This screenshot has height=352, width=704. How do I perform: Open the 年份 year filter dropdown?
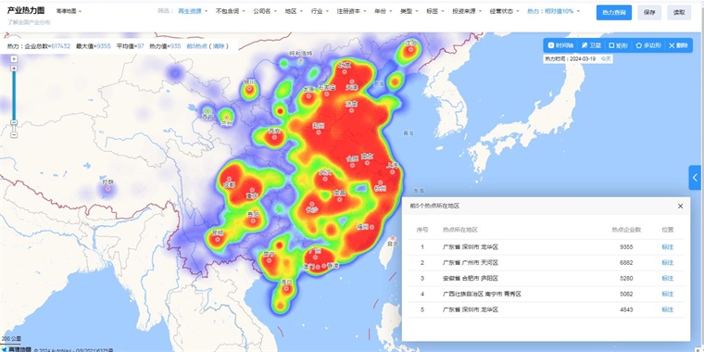click(383, 11)
